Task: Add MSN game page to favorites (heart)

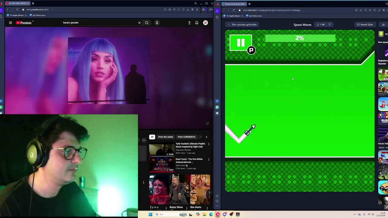Action: click(375, 10)
